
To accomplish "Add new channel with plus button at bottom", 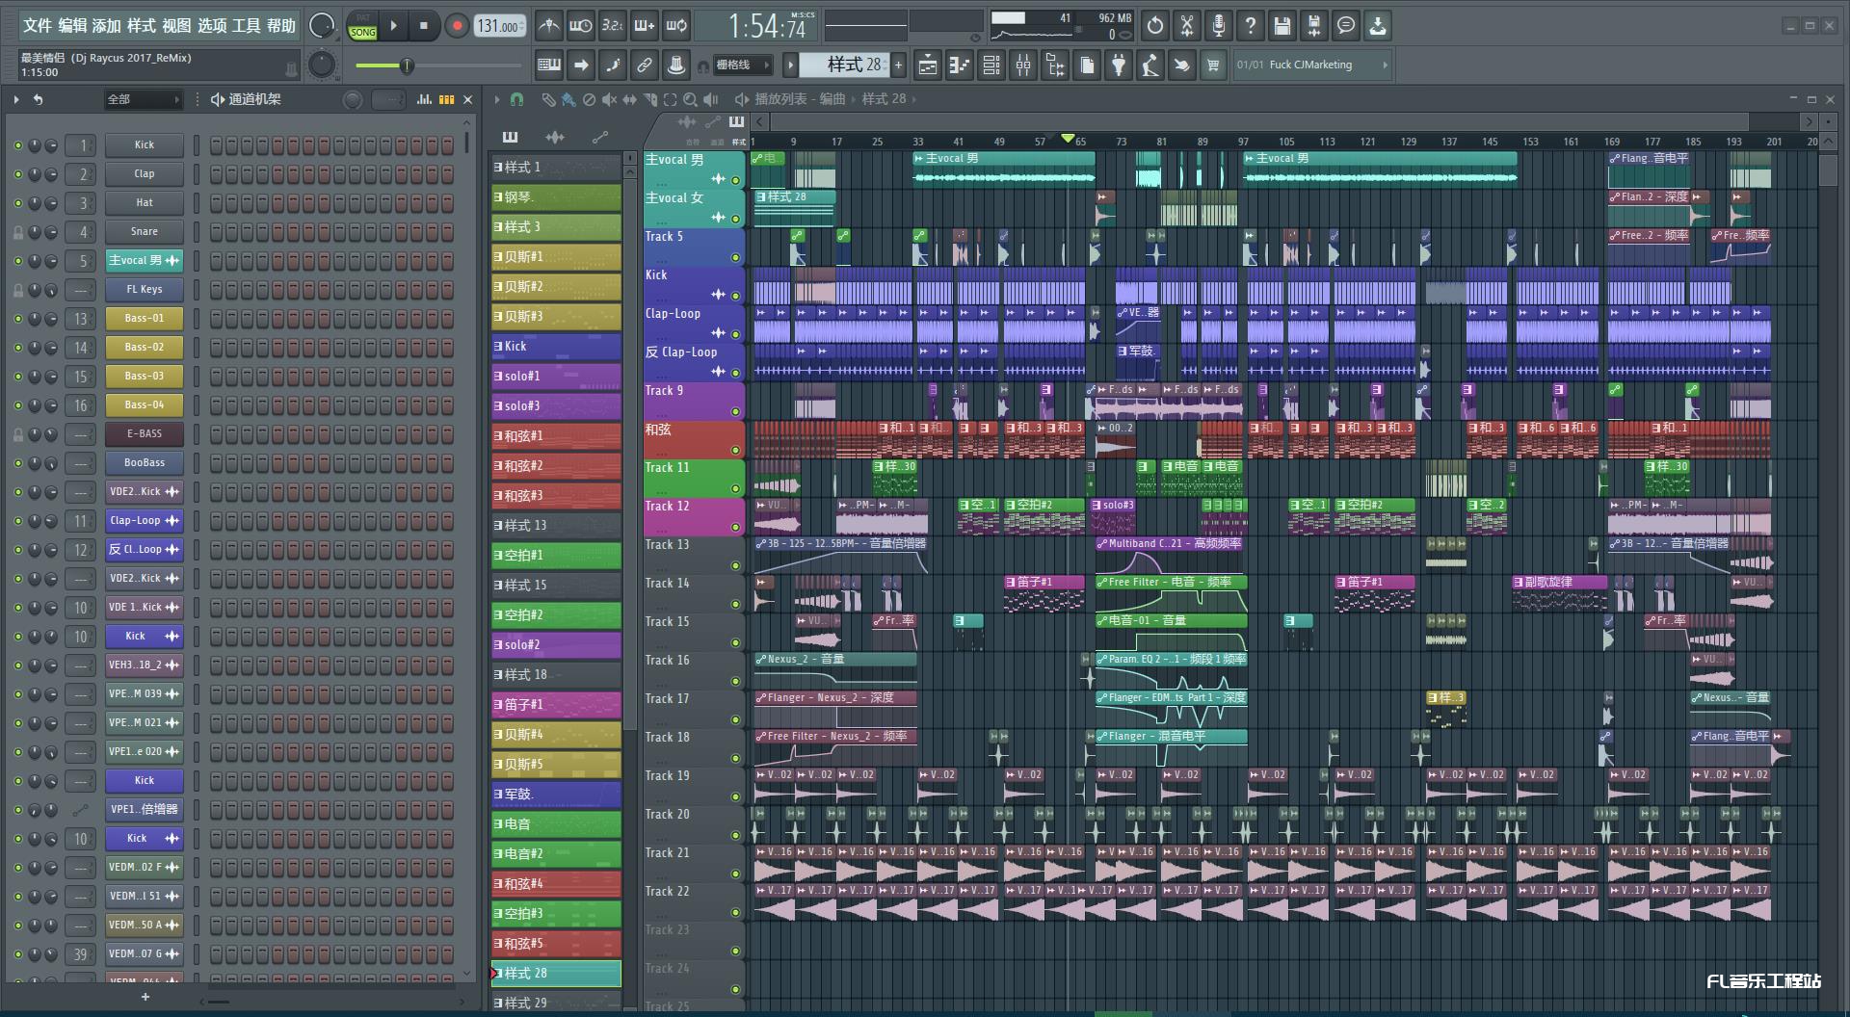I will coord(145,997).
